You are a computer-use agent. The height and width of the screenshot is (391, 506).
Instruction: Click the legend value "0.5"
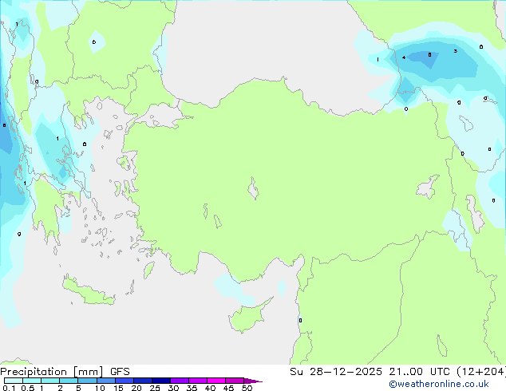[x=28, y=388]
